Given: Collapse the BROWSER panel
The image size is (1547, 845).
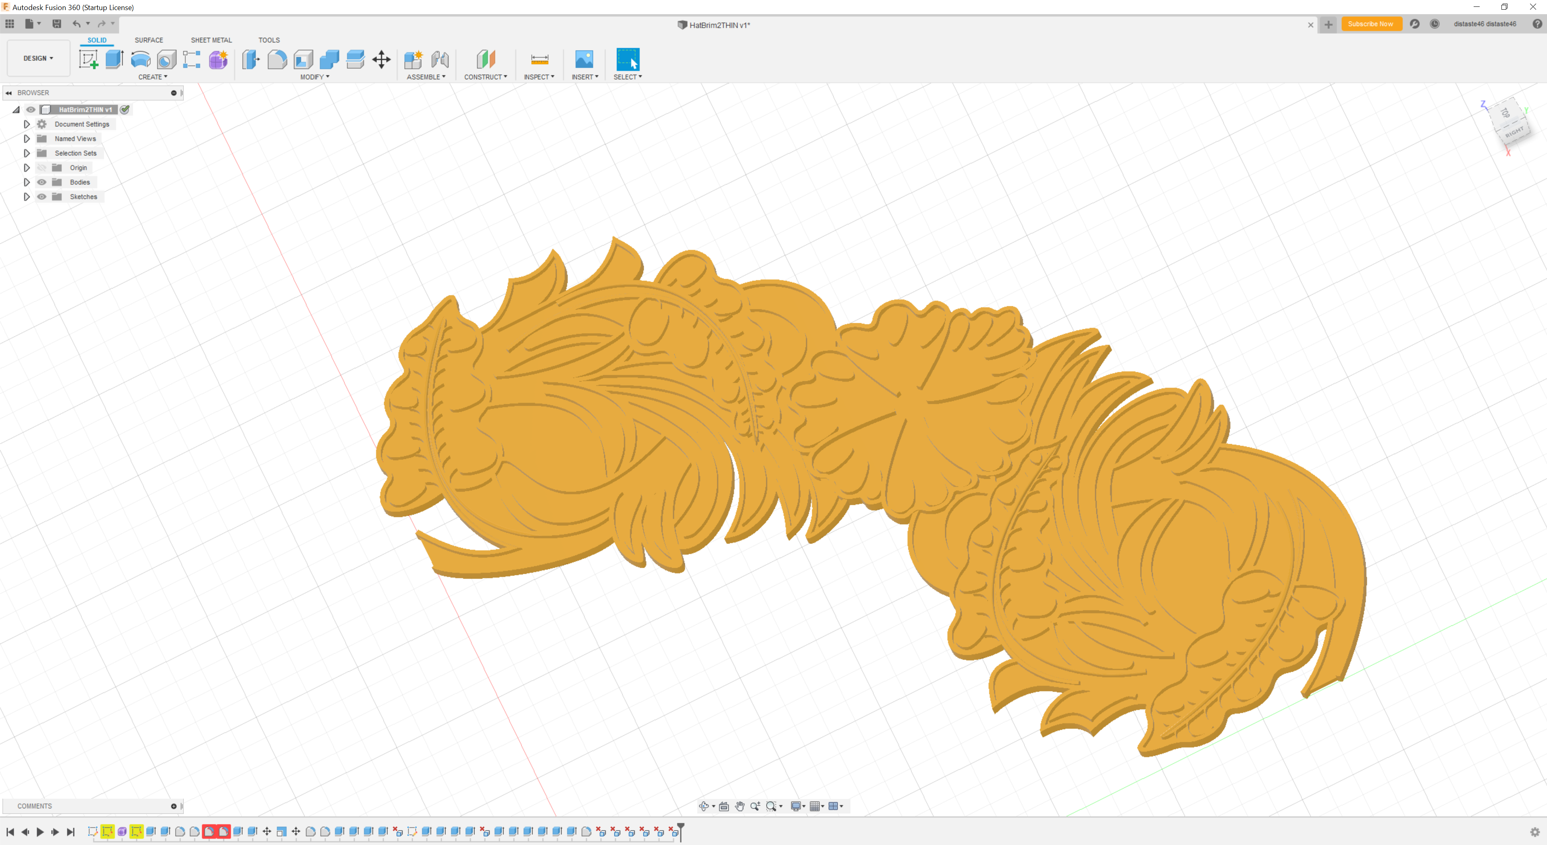Looking at the screenshot, I should 8,93.
